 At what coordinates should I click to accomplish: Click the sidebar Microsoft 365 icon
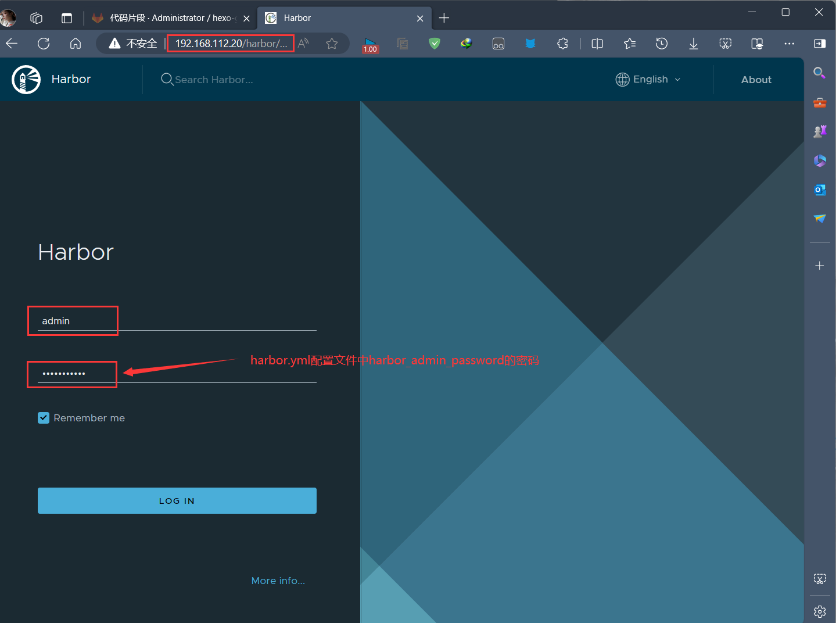click(x=820, y=160)
